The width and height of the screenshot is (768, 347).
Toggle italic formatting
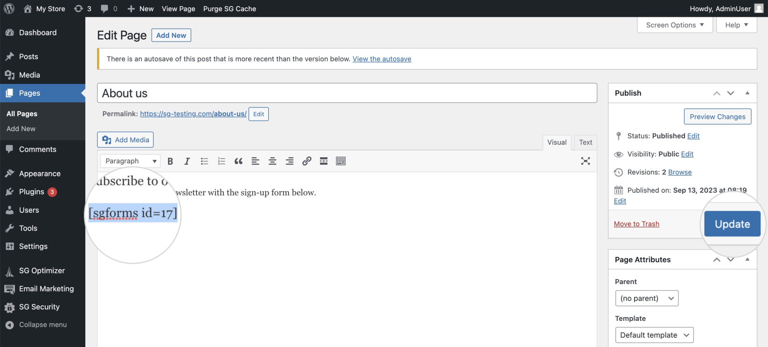pyautogui.click(x=187, y=161)
